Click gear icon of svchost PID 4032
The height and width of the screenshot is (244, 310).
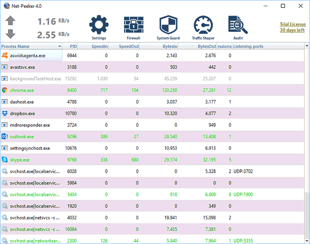(5, 217)
